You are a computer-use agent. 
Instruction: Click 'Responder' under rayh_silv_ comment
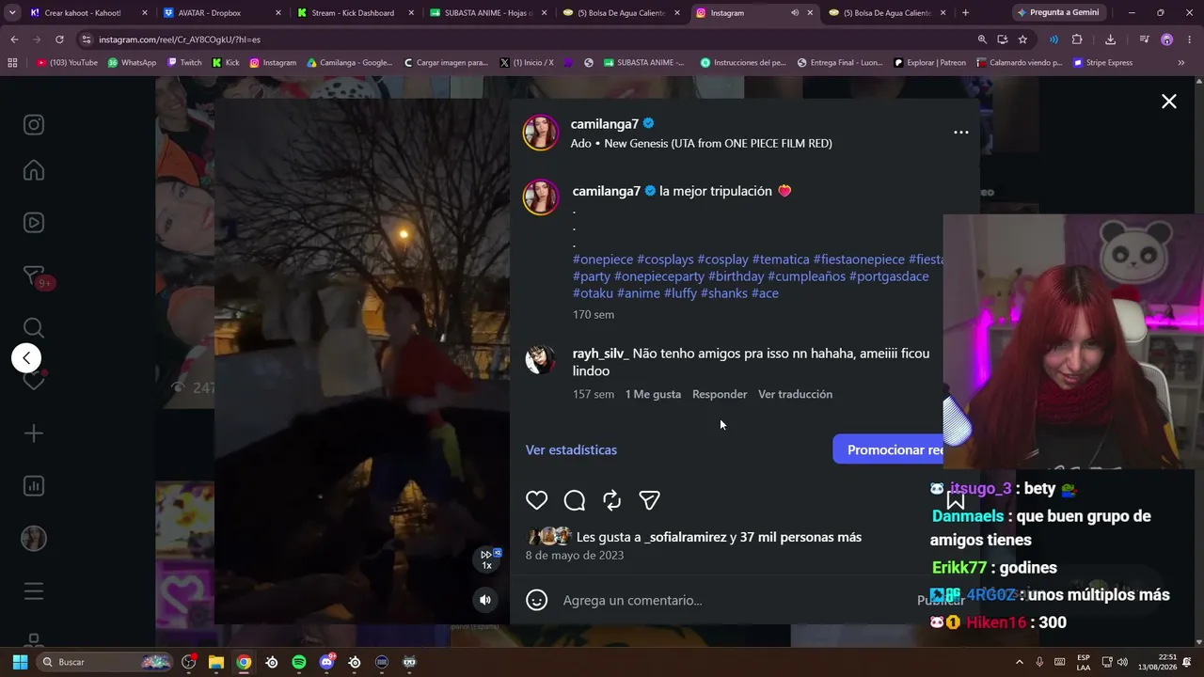[x=720, y=394]
